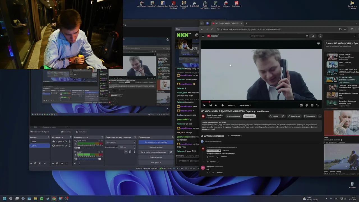Seek on the YouTube video progress bar
The width and height of the screenshot is (359, 202).
coord(261,102)
